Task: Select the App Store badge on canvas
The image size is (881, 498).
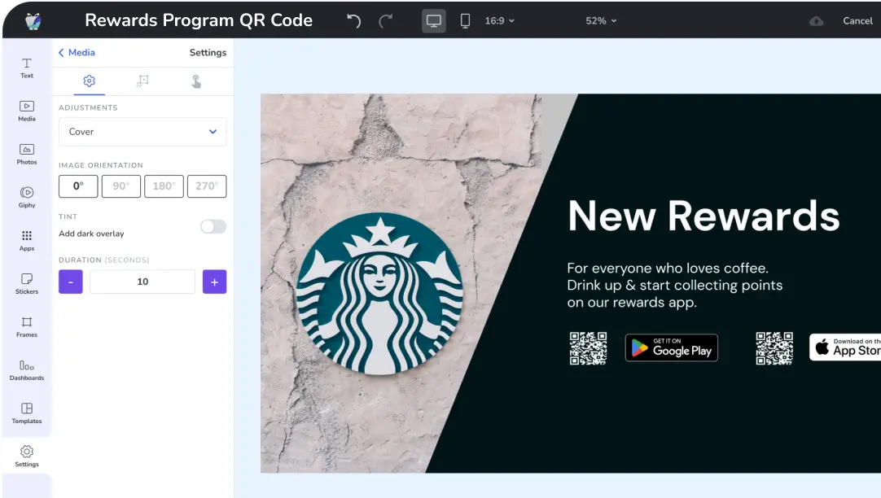Action: pyautogui.click(x=845, y=347)
